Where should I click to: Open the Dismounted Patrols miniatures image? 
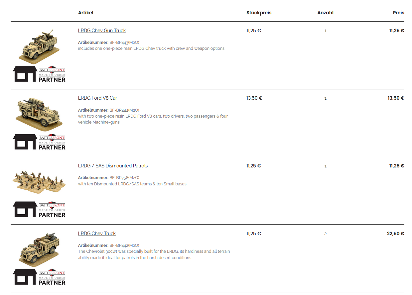(x=39, y=182)
